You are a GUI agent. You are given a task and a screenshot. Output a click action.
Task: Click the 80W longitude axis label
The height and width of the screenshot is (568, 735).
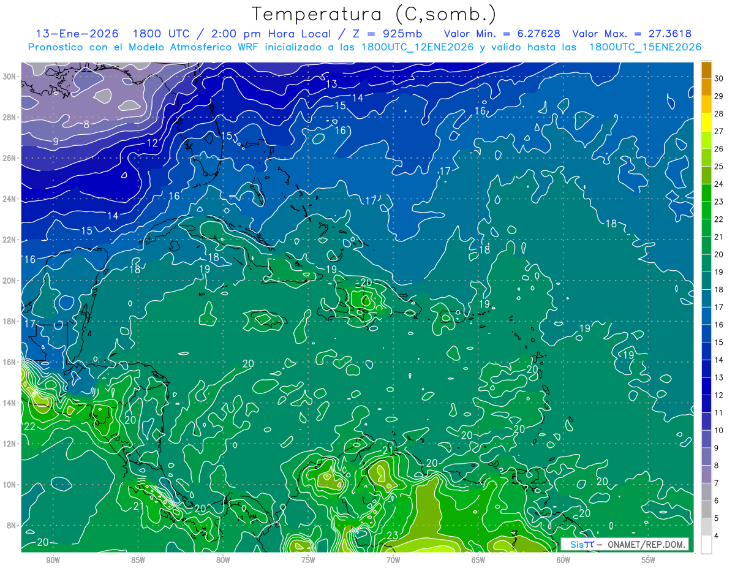click(x=223, y=560)
